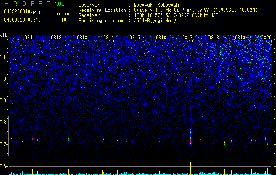Click the Observer name Masayuki Kobayashi
Screen dimensions: 276x175
158,5
